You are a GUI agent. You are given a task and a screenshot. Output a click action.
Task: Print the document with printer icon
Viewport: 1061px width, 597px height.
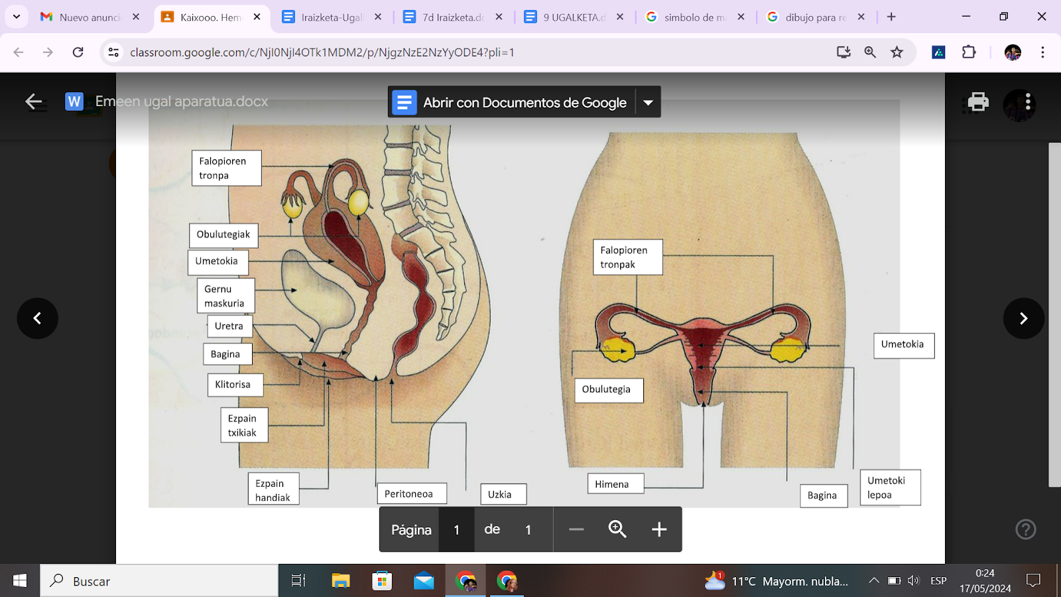(978, 101)
